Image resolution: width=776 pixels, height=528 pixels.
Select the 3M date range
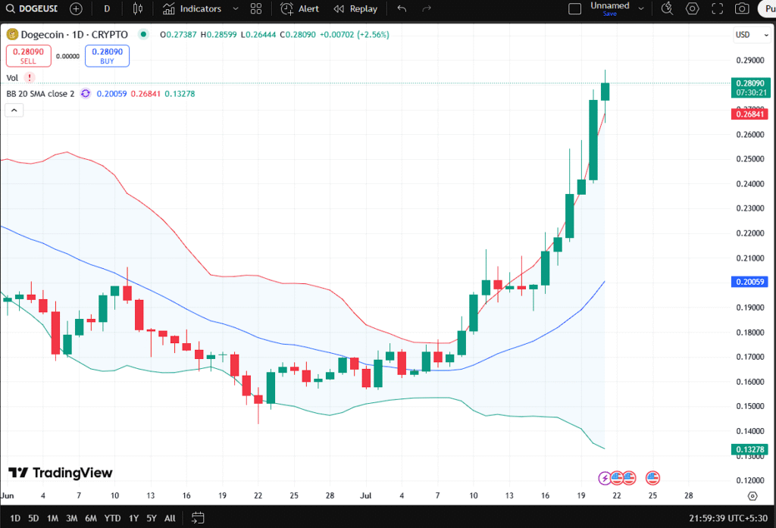(72, 518)
